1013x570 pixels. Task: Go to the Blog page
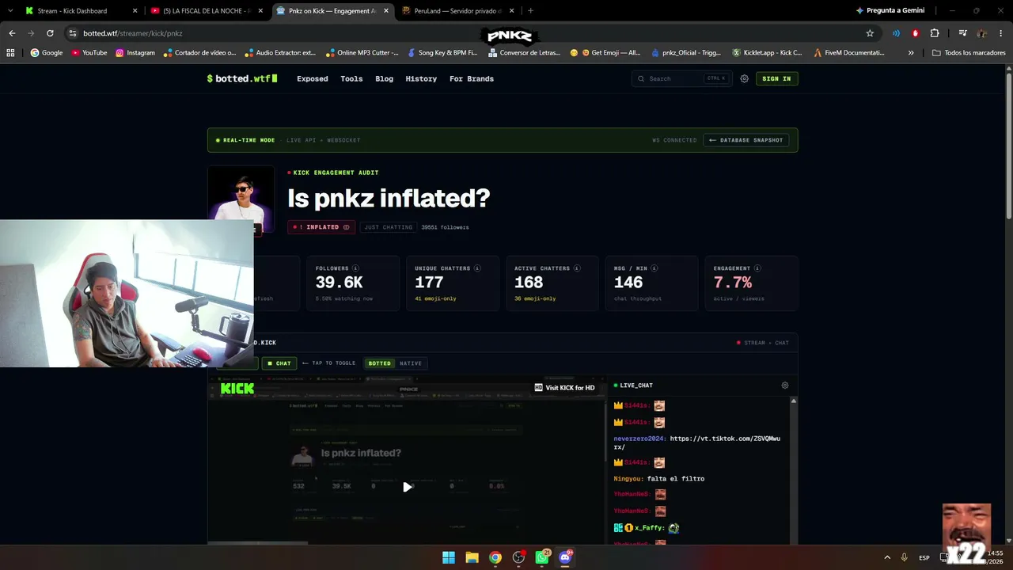(385, 79)
